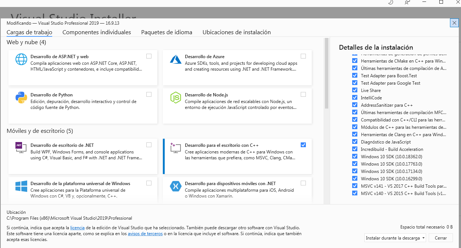Open the licencia link

(77, 228)
